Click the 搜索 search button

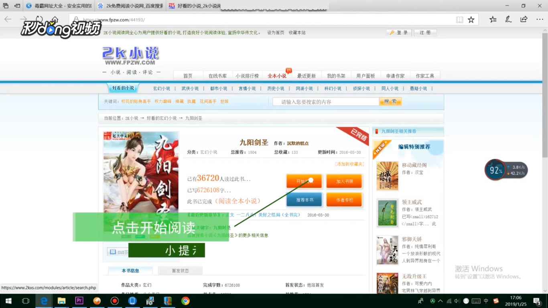coord(390,102)
